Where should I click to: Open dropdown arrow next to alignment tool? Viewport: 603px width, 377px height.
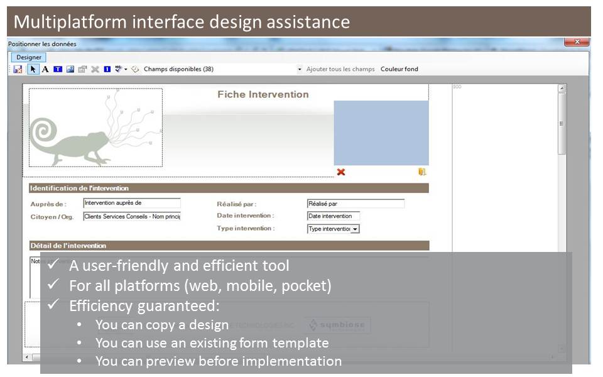[126, 69]
